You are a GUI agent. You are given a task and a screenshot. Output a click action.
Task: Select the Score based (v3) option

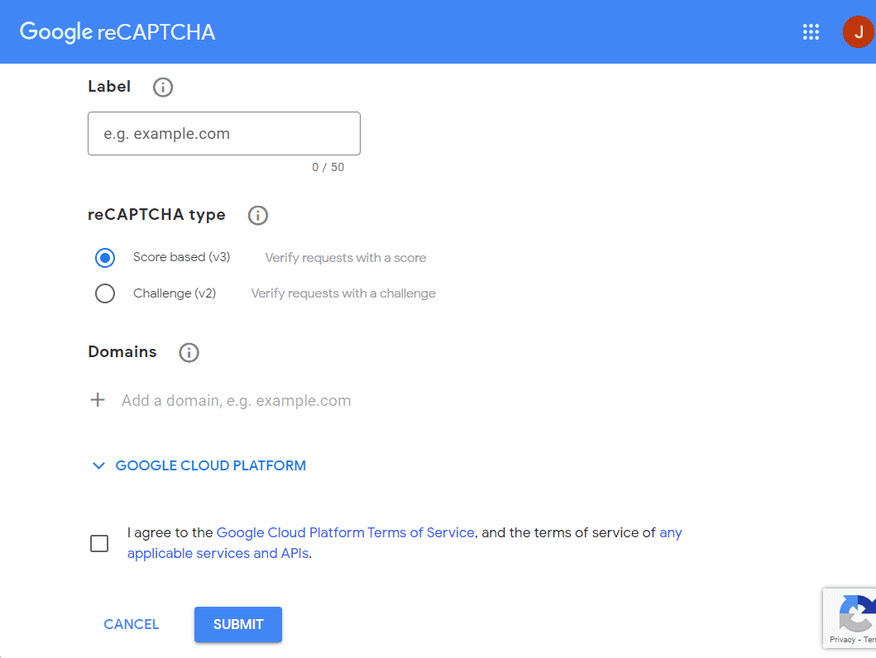(x=105, y=257)
